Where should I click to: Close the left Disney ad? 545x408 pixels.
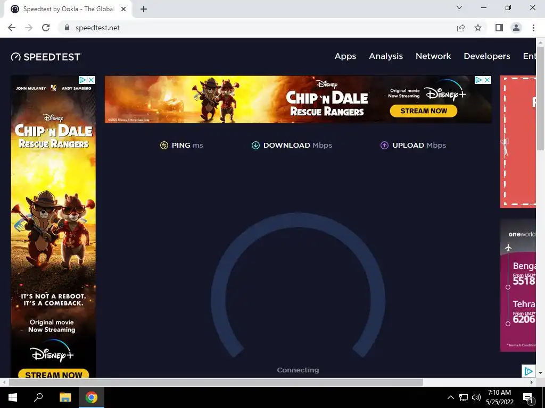point(92,80)
